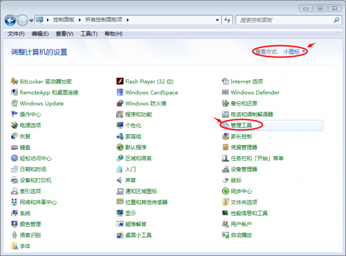Open the Internet 选项 link
The image size is (346, 256).
[246, 81]
